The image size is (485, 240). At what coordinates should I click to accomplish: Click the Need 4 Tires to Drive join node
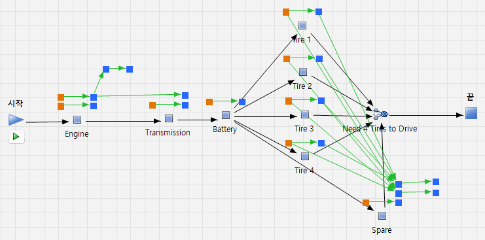click(380, 114)
